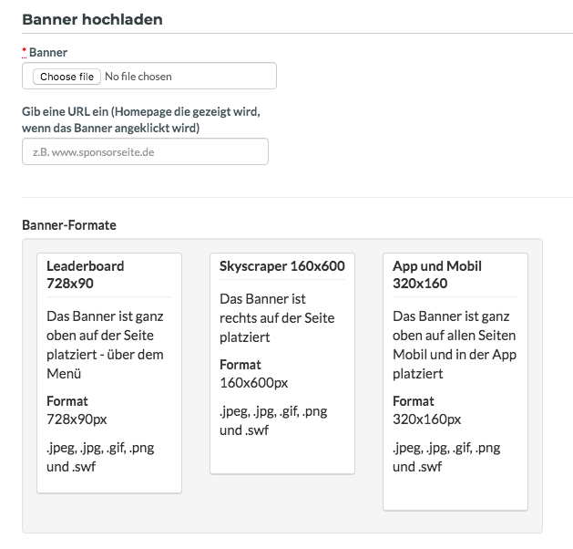Screen dimensions: 573x549
Task: Click the Skyscraper description text
Action: click(x=277, y=318)
